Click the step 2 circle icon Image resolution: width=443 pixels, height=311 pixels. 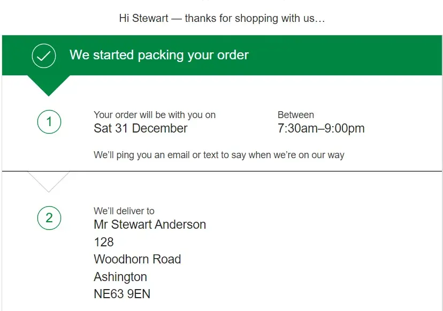click(49, 218)
